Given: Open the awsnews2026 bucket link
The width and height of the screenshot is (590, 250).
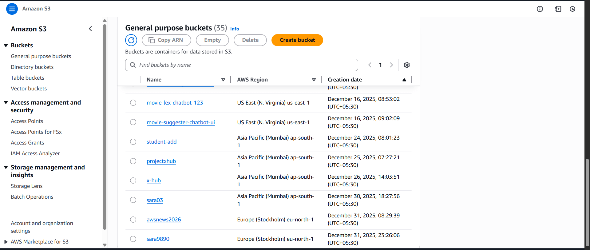Looking at the screenshot, I should (x=164, y=220).
